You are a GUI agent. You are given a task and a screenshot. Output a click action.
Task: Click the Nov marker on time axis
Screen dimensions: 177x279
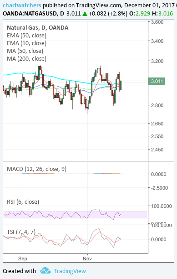(x=87, y=258)
